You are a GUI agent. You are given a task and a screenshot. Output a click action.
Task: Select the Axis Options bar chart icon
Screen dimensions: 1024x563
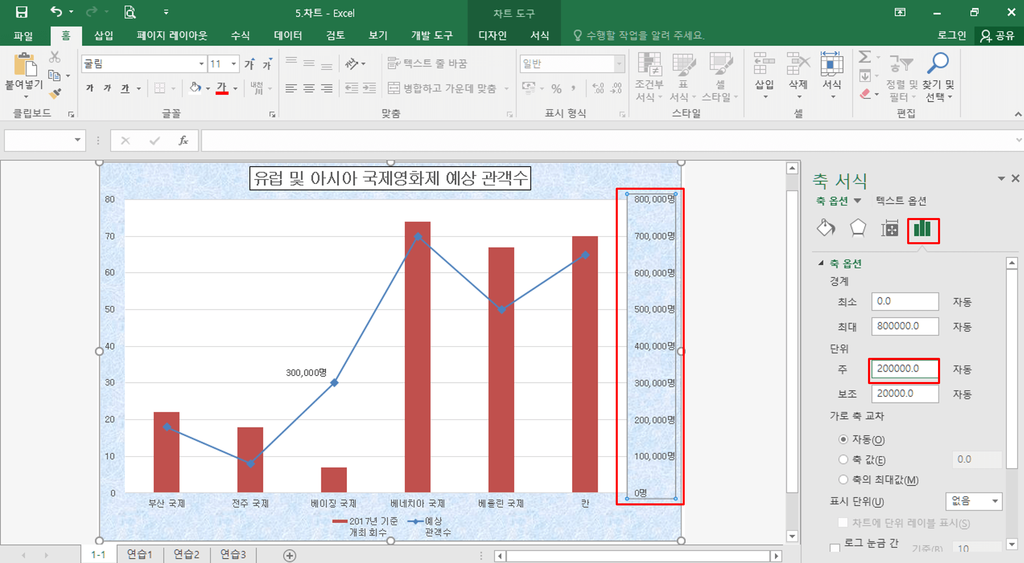pos(923,229)
